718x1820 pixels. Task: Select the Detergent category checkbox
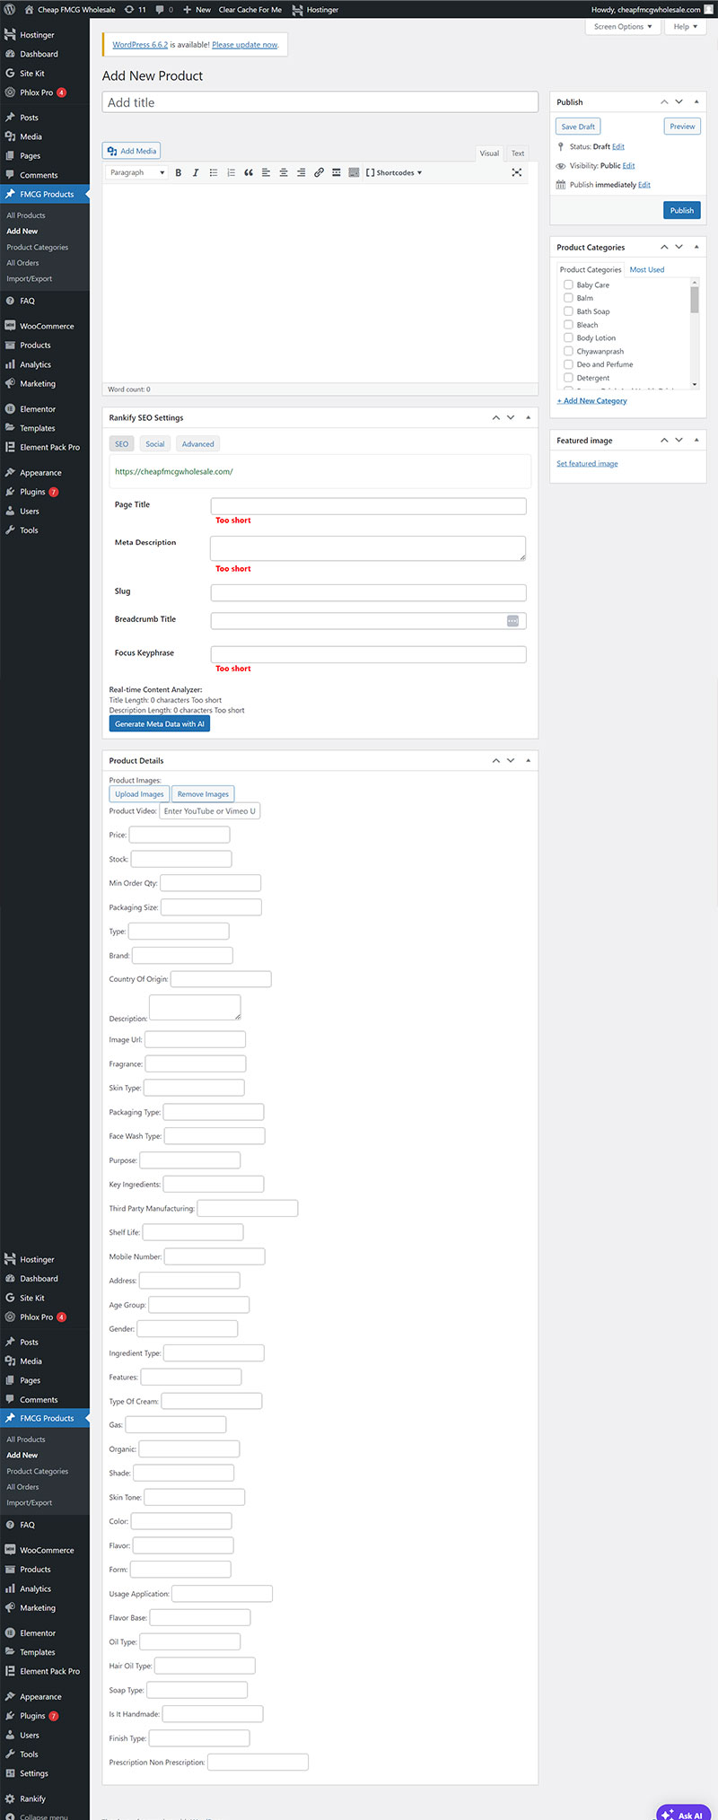[x=568, y=378]
